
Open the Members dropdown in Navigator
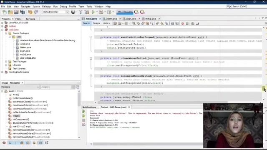click(20, 87)
